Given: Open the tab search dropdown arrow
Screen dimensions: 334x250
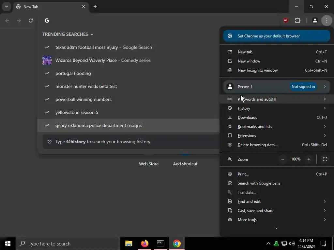Looking at the screenshot, I should (x=7, y=7).
